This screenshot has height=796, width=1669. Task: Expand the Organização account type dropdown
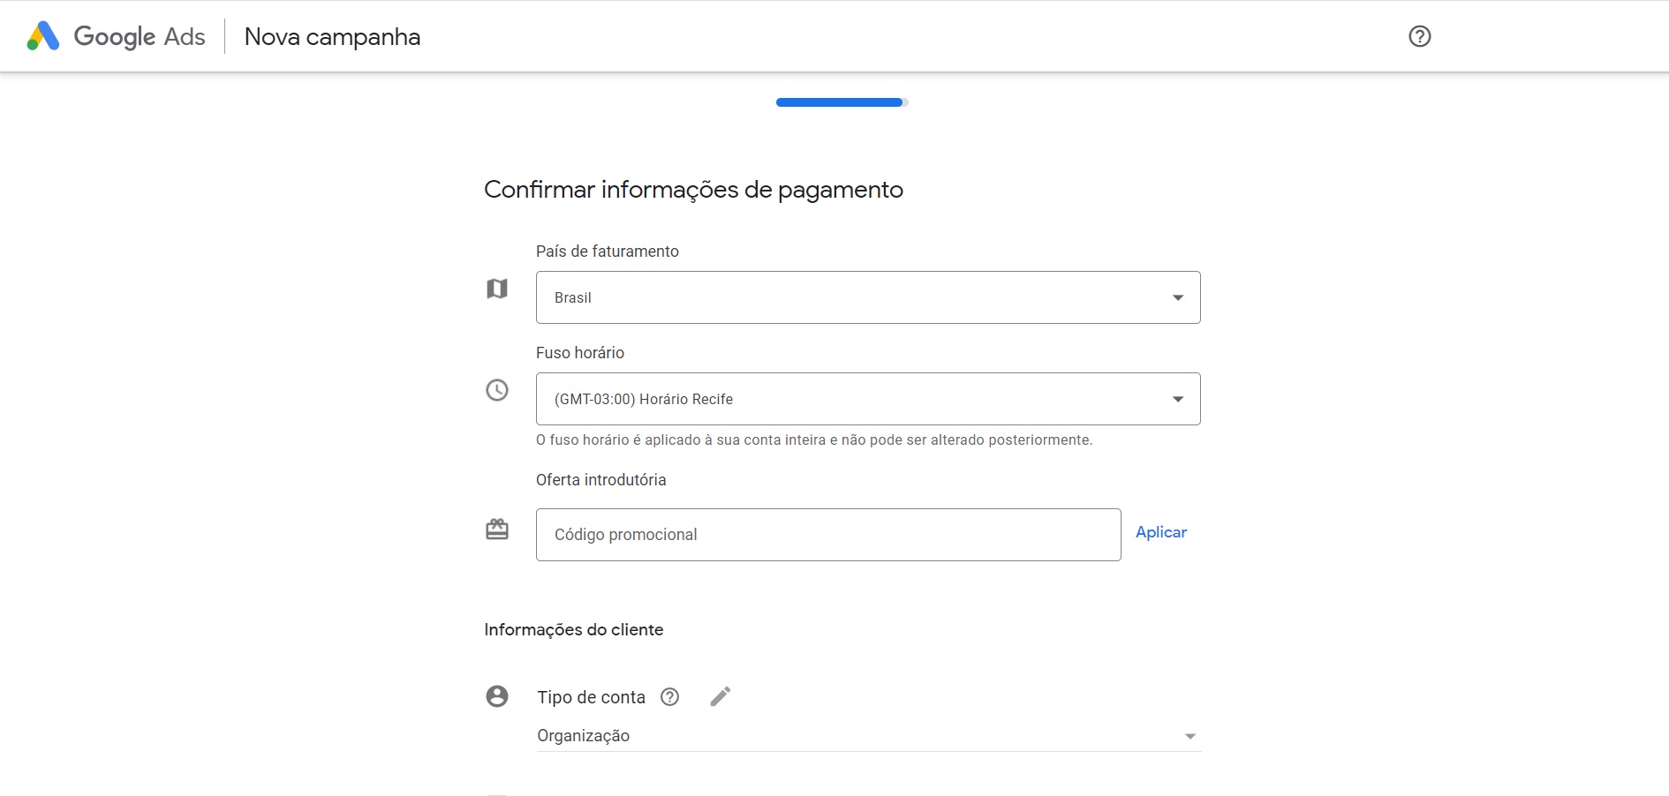point(869,736)
